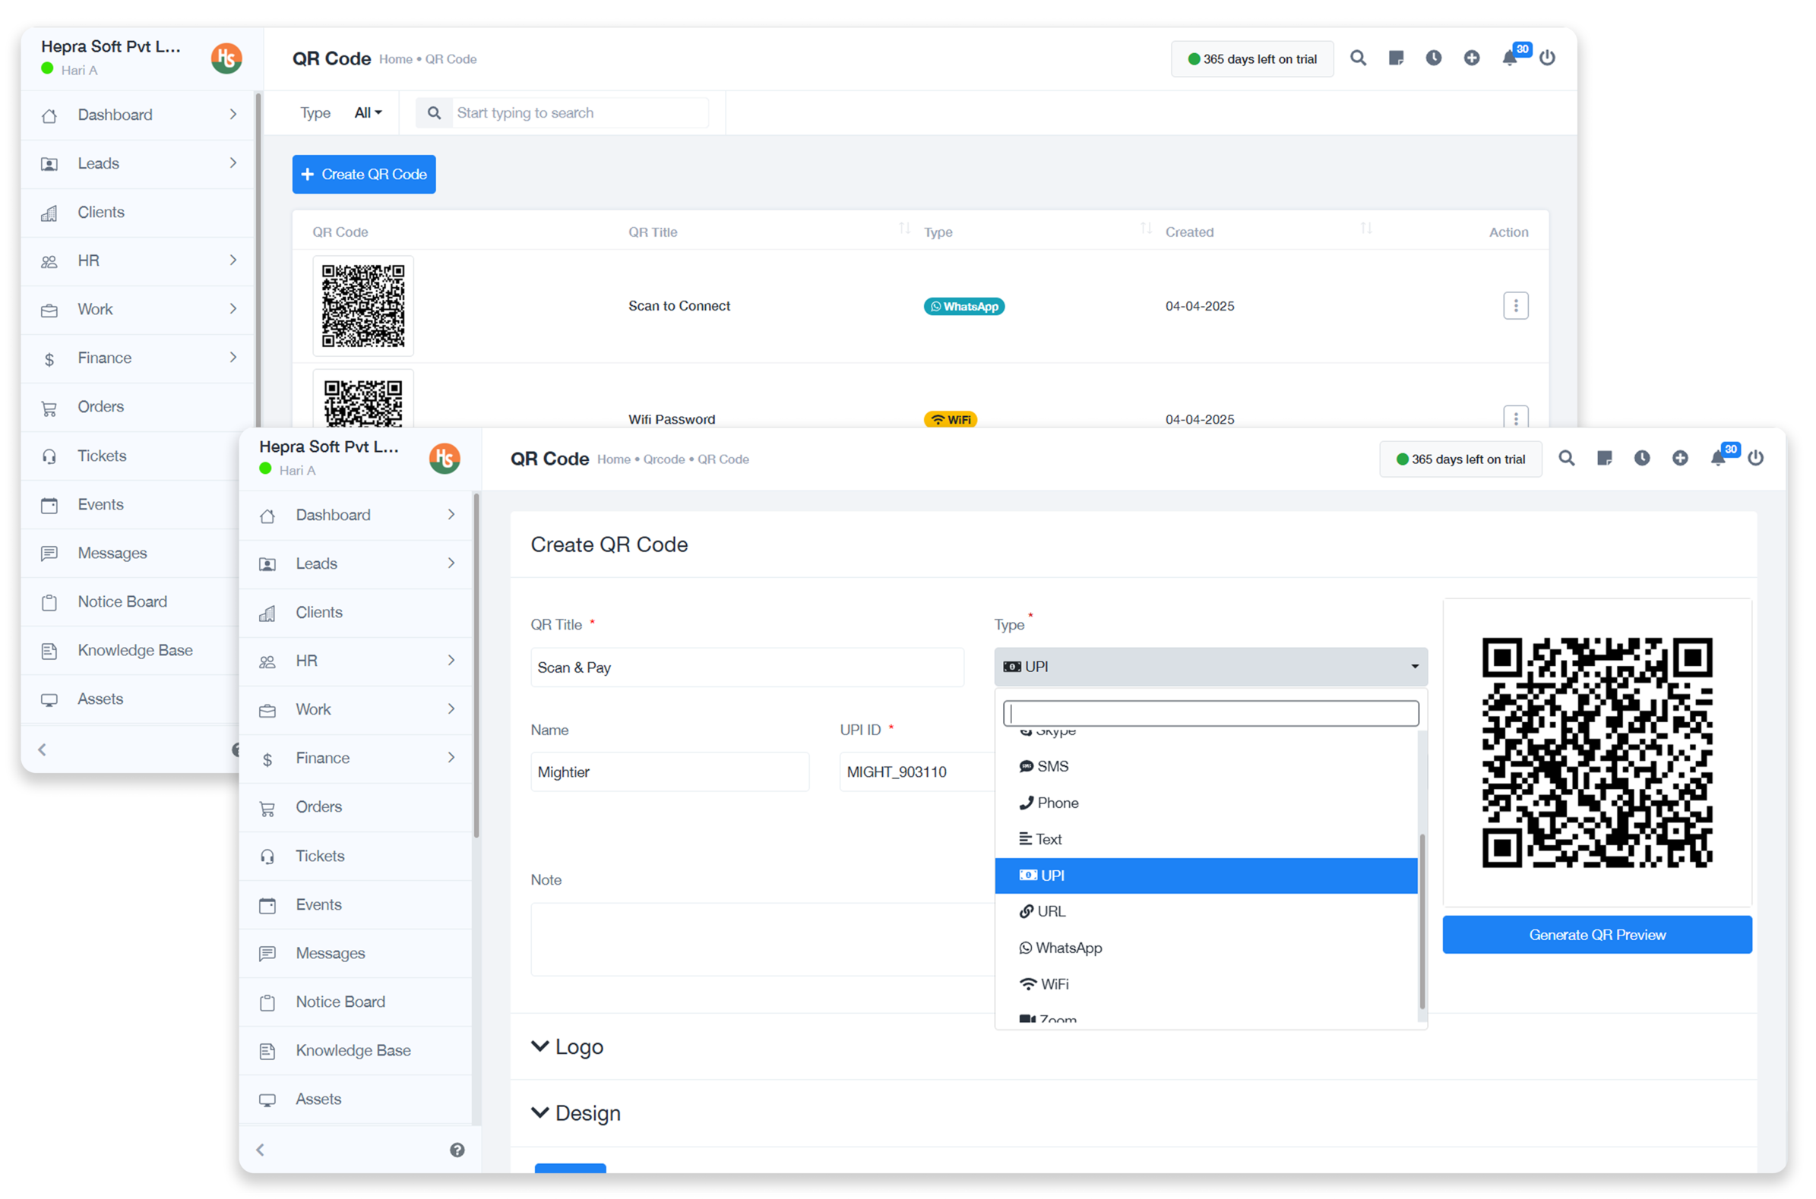The width and height of the screenshot is (1816, 1199).
Task: Click the Generate QR Preview button
Action: [x=1596, y=936]
